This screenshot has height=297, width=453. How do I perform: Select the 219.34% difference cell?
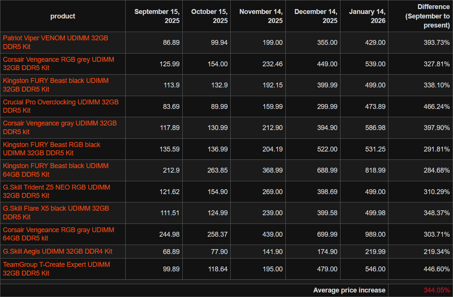[x=421, y=251]
